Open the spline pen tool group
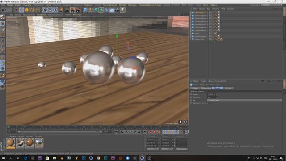Viewport: 286px width, 161px height. pyautogui.click(x=90, y=10)
